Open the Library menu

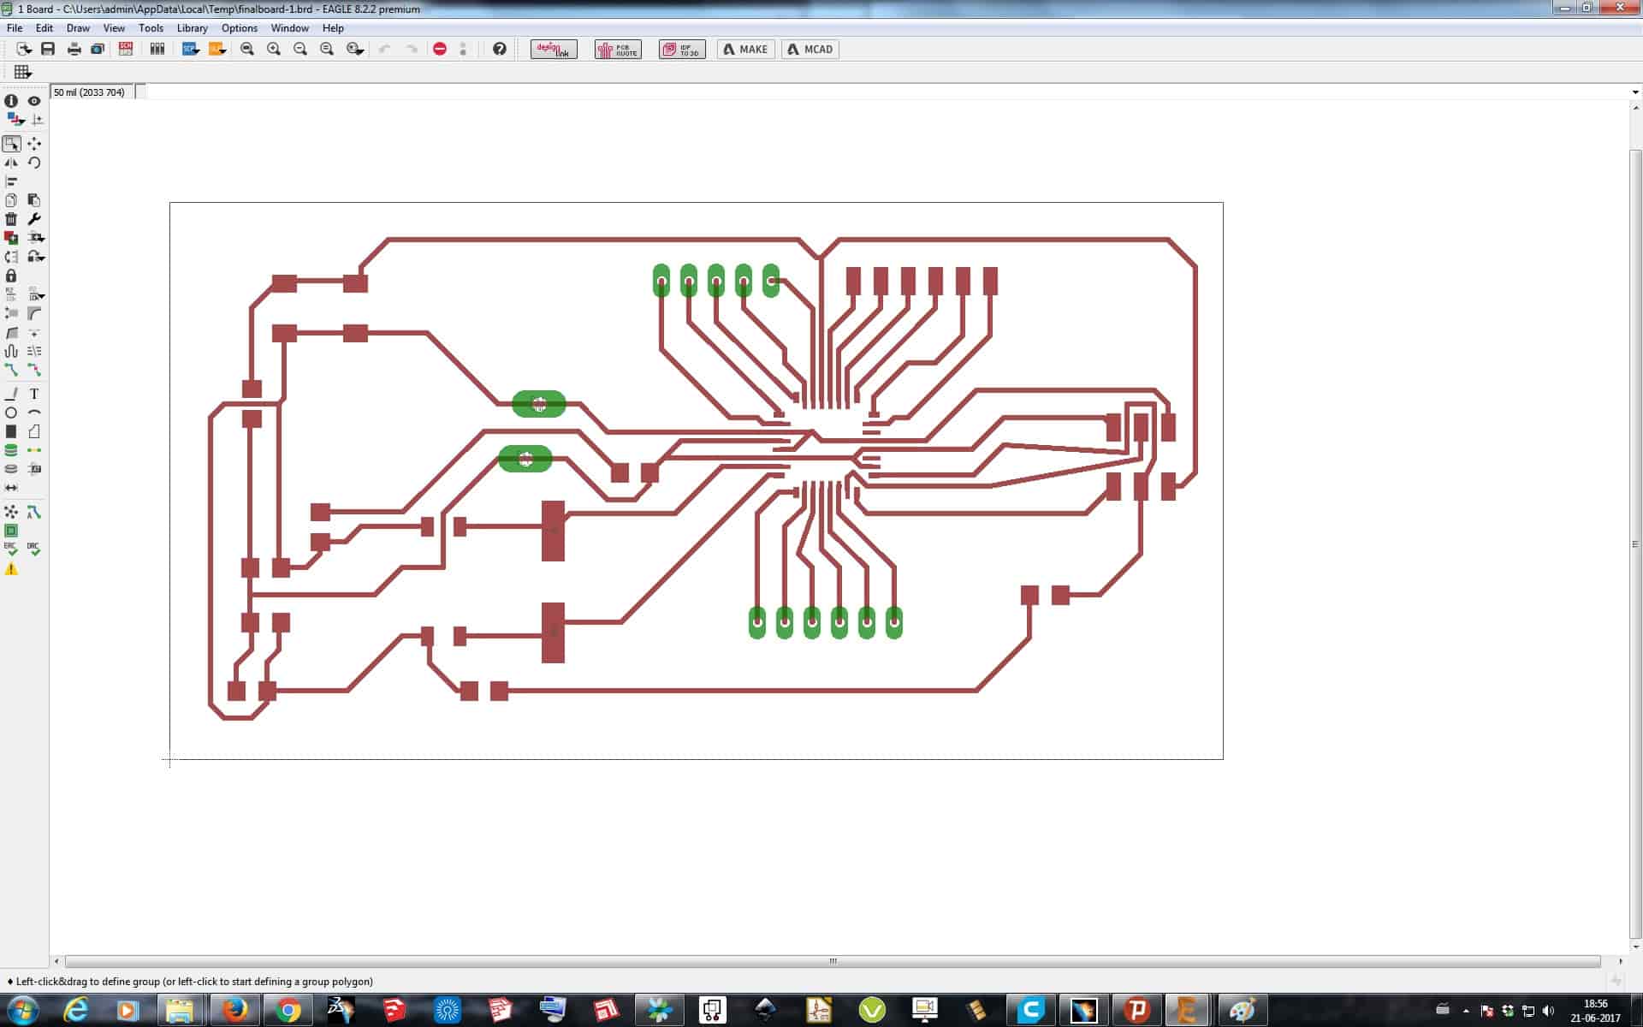pyautogui.click(x=192, y=28)
